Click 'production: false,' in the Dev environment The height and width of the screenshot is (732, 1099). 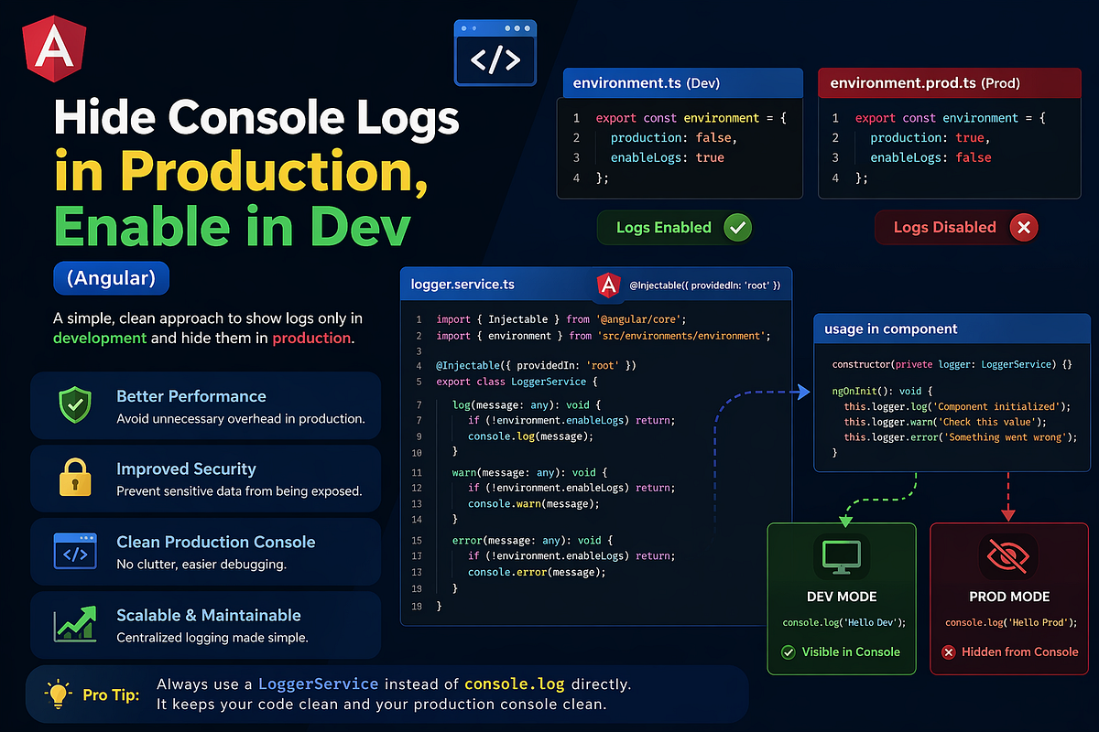(x=673, y=138)
